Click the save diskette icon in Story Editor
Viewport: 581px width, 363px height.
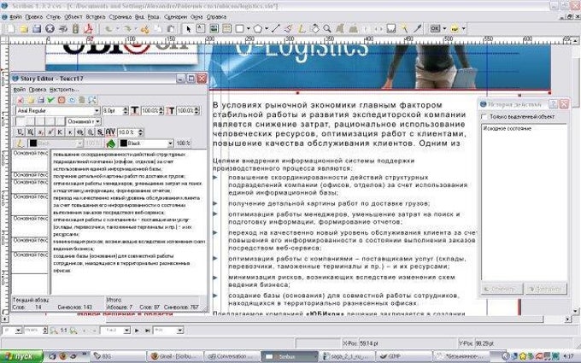point(40,100)
